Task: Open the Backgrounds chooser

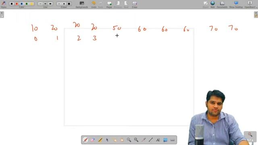Action: click(x=81, y=4)
